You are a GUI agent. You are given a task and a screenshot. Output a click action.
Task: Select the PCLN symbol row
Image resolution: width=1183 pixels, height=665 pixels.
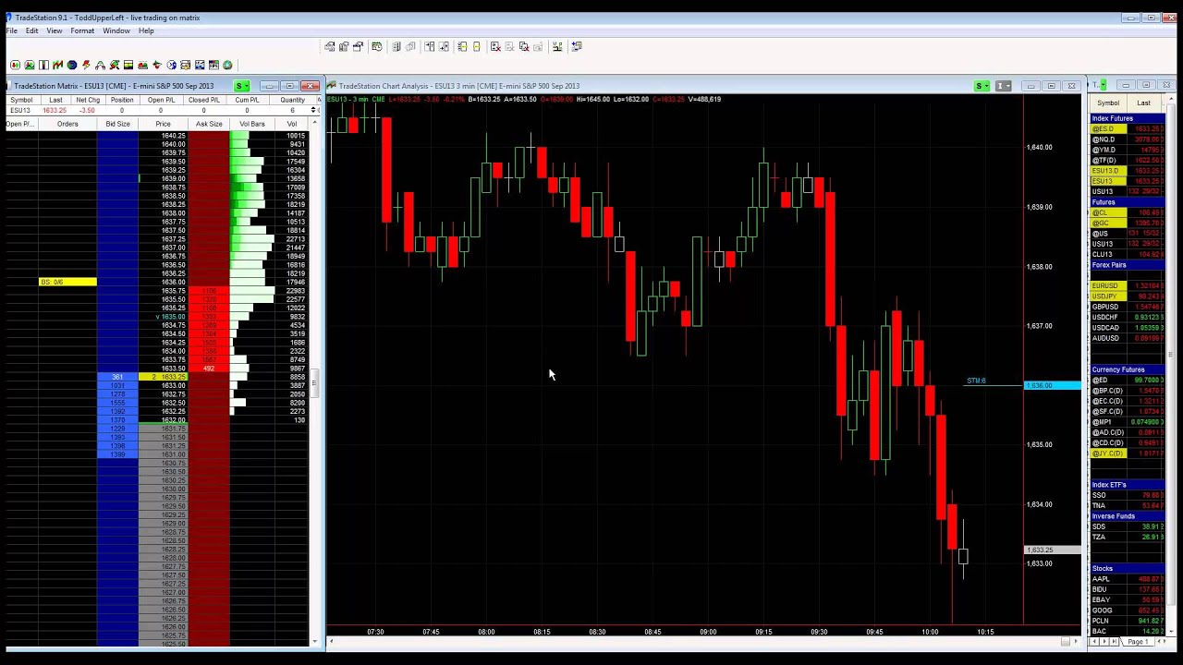[x=1127, y=621]
